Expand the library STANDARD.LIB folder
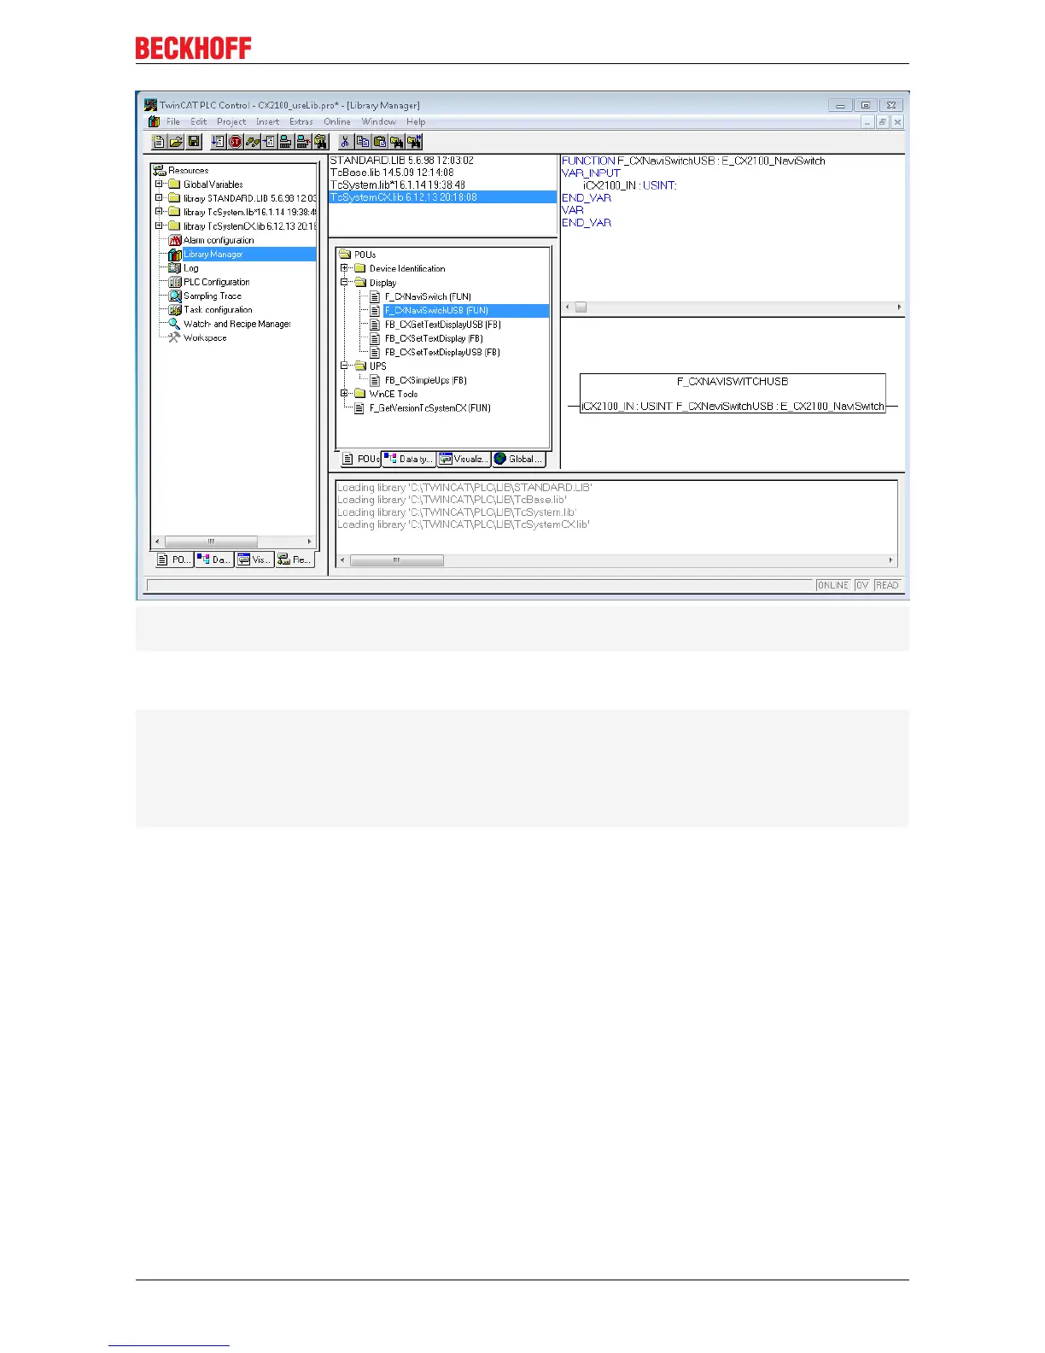 tap(159, 198)
